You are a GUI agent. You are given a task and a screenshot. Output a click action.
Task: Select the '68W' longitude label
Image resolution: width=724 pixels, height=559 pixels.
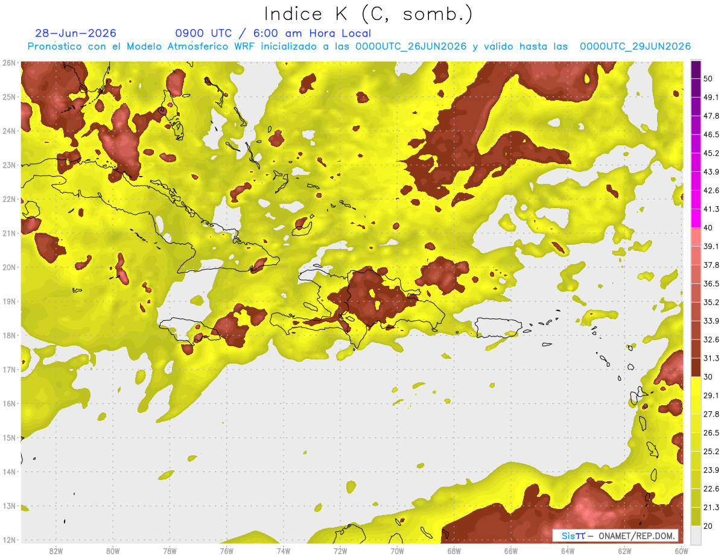pos(454,551)
